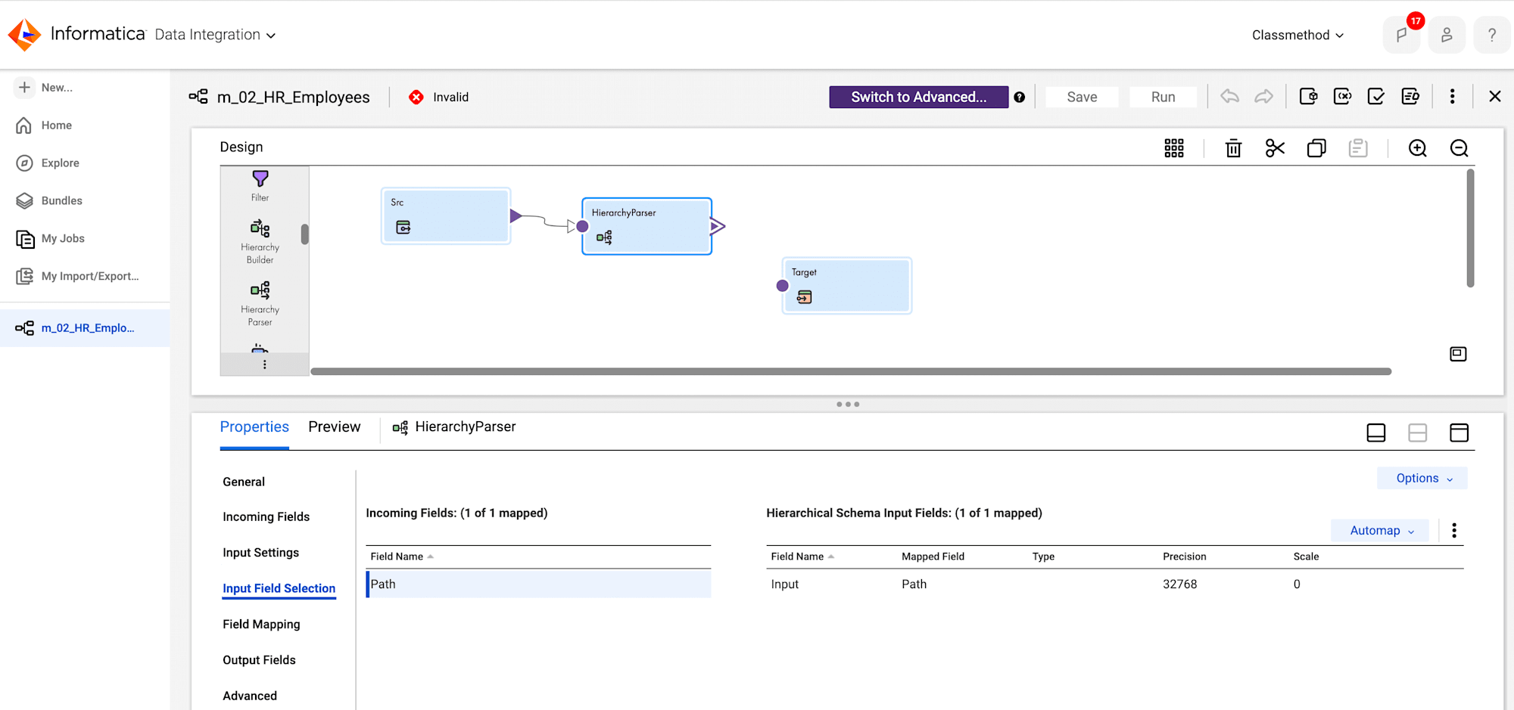The width and height of the screenshot is (1514, 710).
Task: Click the undo arrow icon
Action: coord(1230,97)
